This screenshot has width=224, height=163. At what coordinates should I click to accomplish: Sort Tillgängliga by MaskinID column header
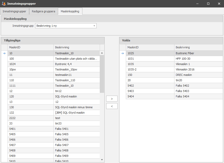(30, 47)
